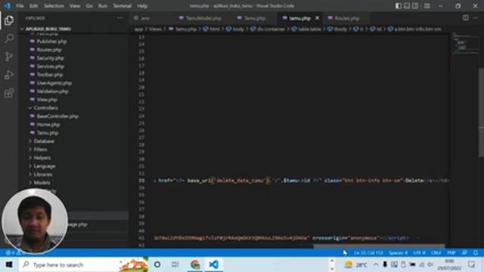
Task: Open Task View on the taskbar
Action: [175, 264]
